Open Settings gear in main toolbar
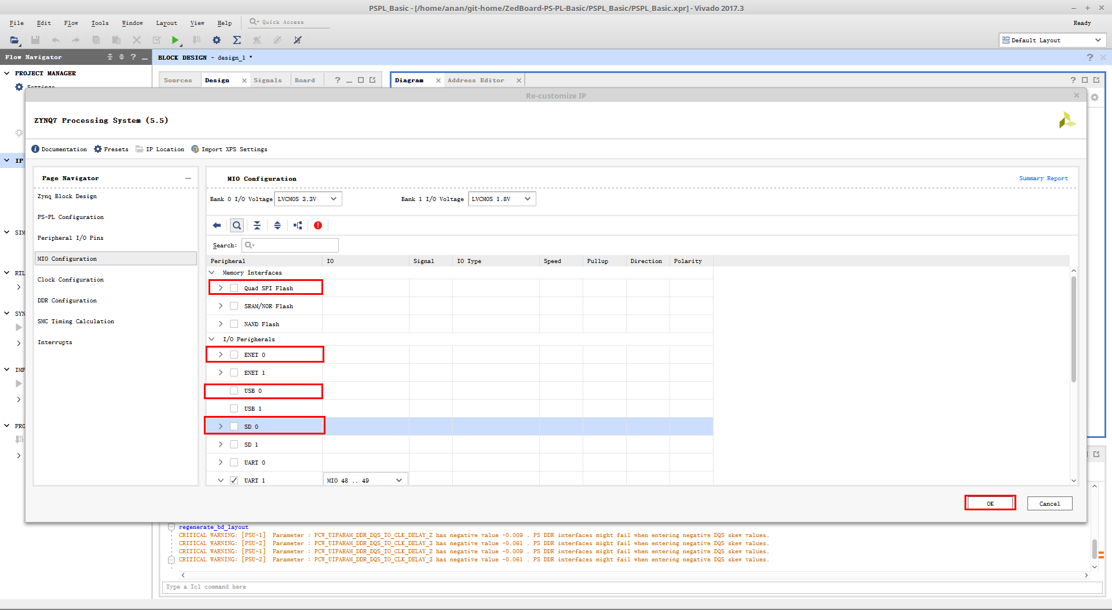This screenshot has width=1112, height=610. pyautogui.click(x=217, y=40)
